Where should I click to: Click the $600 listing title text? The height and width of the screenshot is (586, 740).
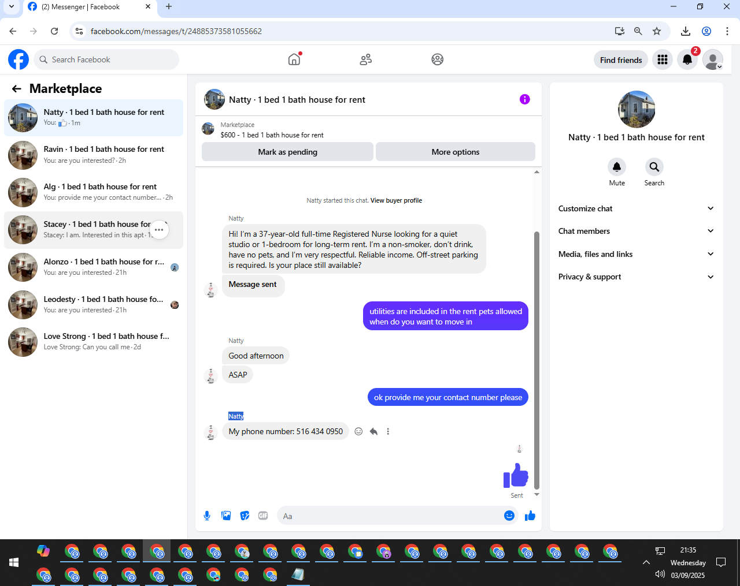[272, 135]
